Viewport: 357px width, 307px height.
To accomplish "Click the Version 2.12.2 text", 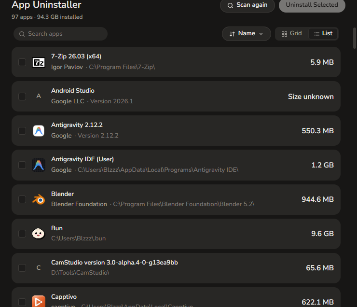I will (98, 136).
